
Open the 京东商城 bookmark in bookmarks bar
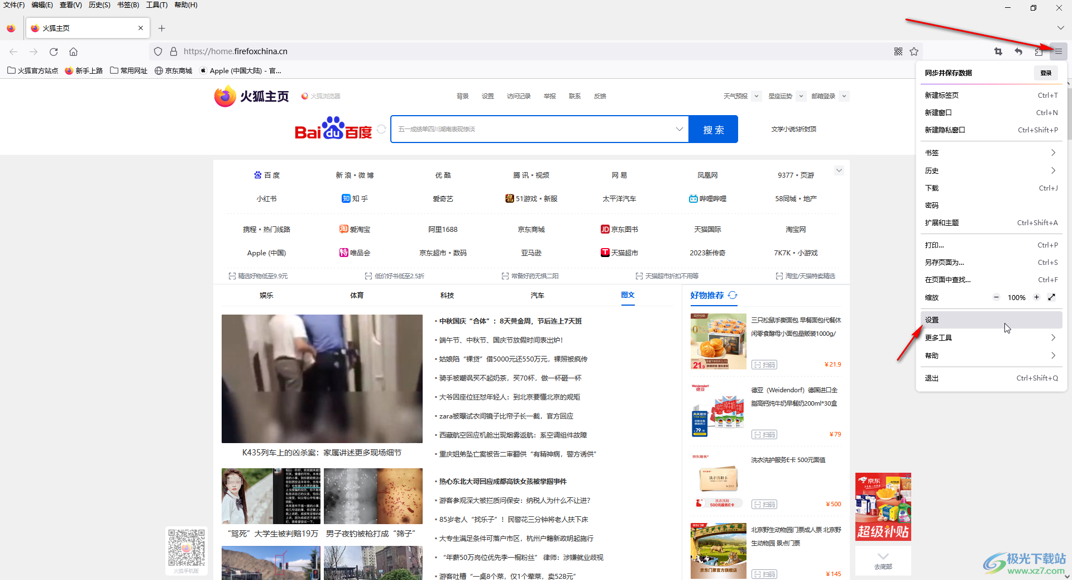pyautogui.click(x=173, y=70)
